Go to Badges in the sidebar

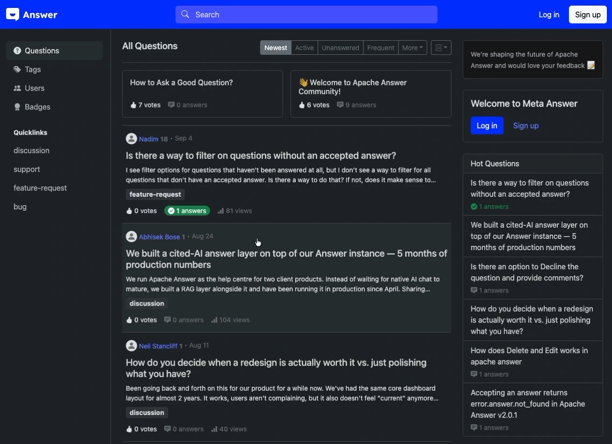[x=55, y=107]
